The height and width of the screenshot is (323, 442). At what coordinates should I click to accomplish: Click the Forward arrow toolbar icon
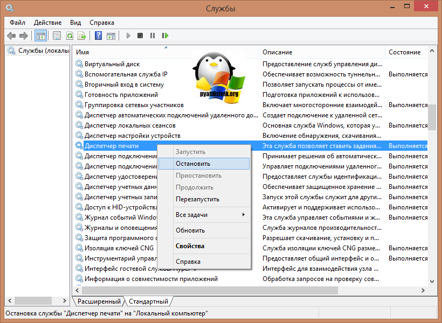(23, 36)
